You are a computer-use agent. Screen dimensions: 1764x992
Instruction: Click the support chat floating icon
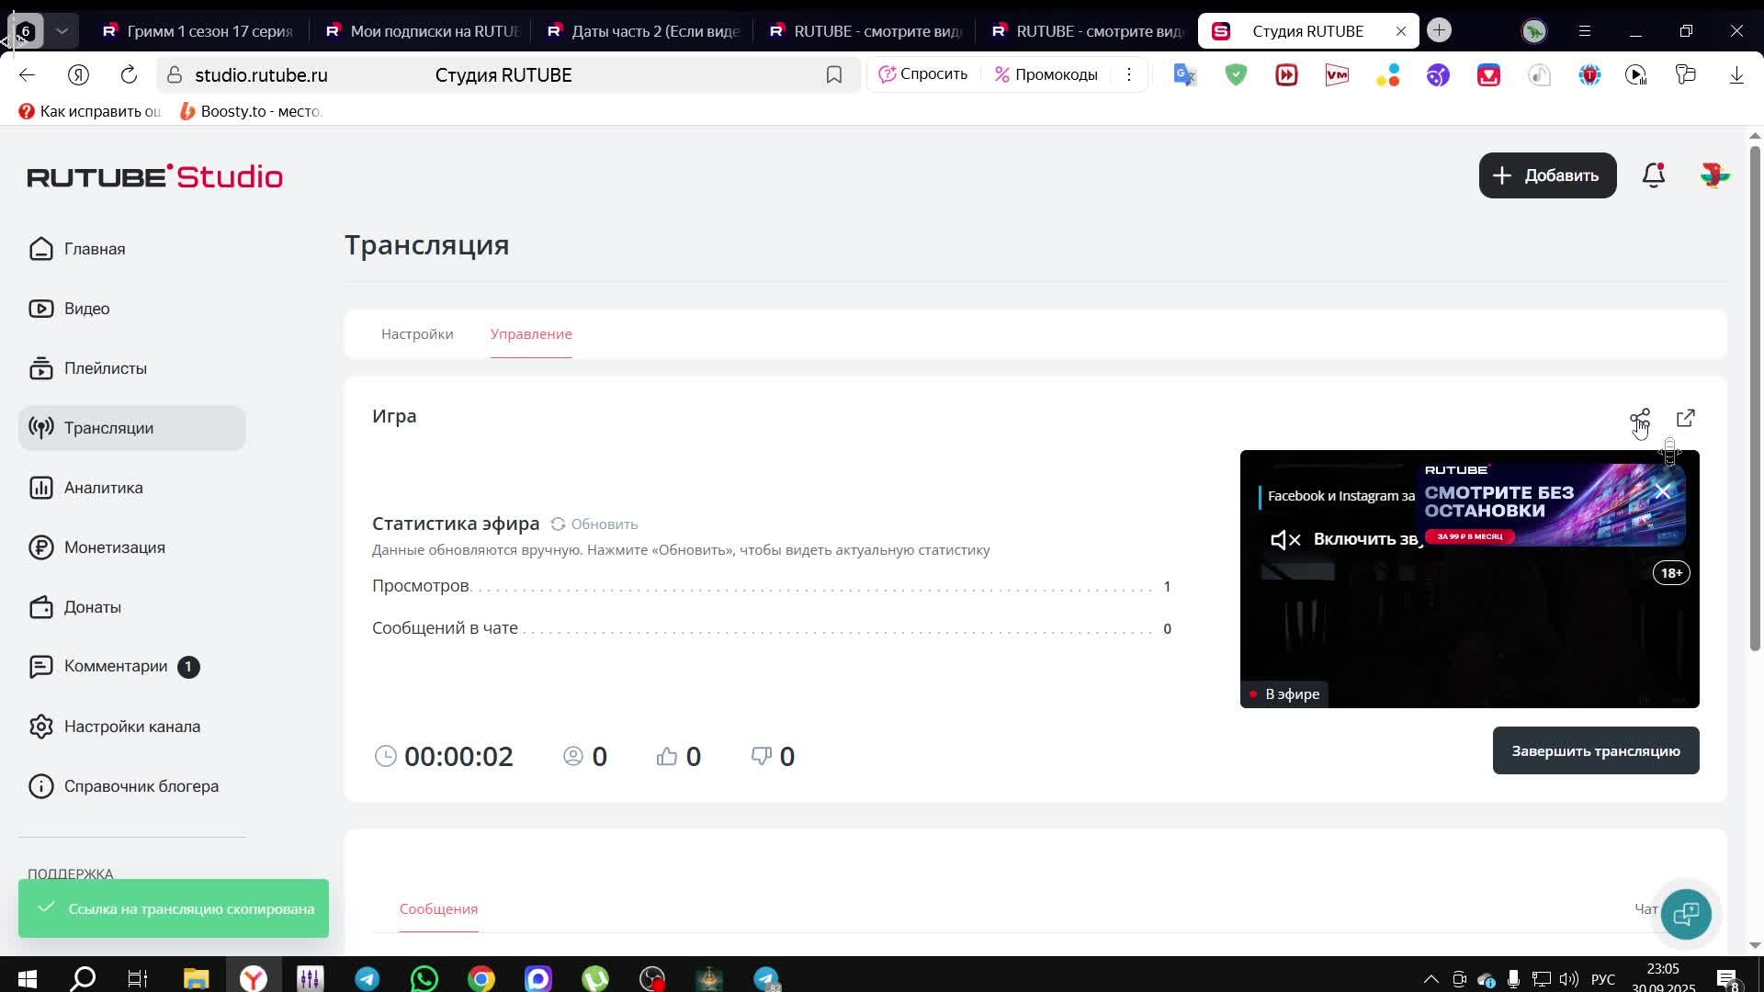point(1685,914)
